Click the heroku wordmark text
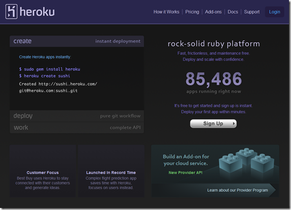This screenshot has height=210, width=291. coord(37,12)
